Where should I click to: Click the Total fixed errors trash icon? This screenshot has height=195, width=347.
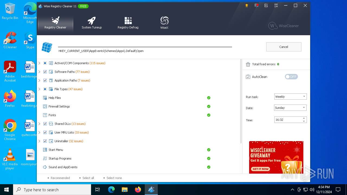248,64
